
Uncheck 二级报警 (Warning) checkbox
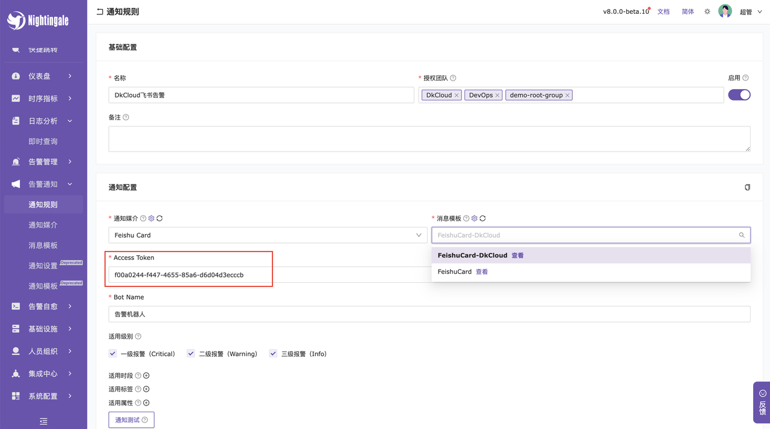pyautogui.click(x=191, y=354)
